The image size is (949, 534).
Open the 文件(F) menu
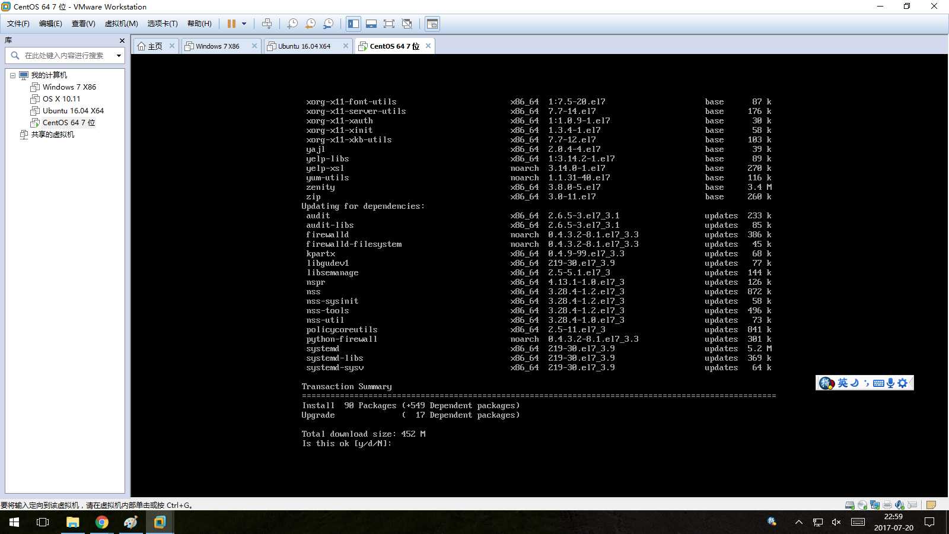18,24
